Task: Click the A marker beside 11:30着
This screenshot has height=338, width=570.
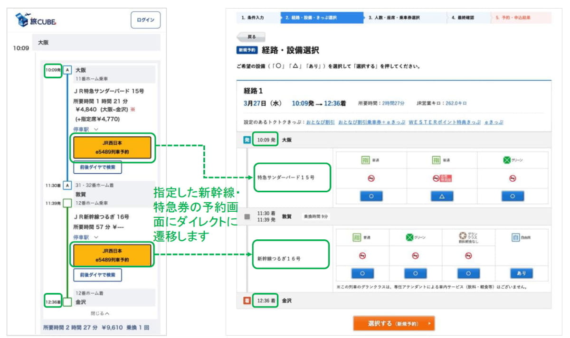Action: coord(67,185)
